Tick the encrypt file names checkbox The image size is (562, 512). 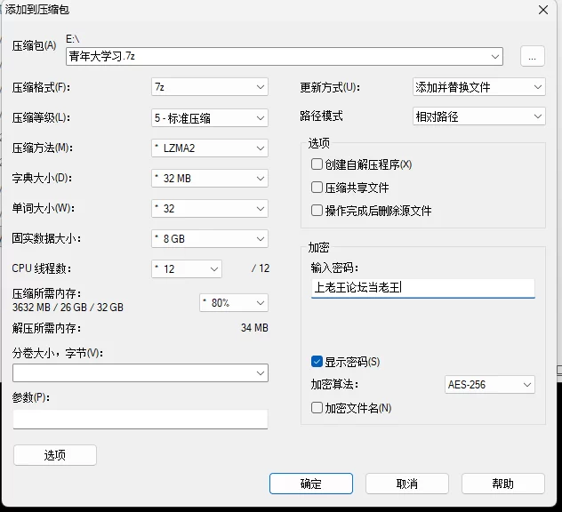click(x=317, y=408)
